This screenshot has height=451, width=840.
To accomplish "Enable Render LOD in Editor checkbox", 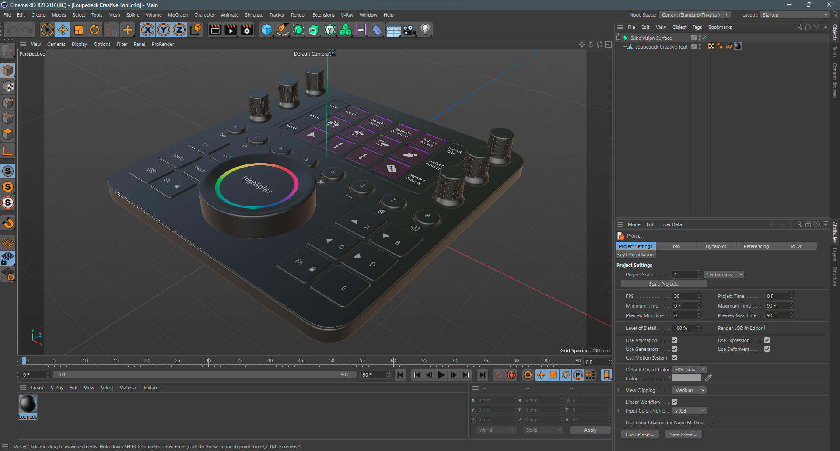I will pyautogui.click(x=767, y=328).
